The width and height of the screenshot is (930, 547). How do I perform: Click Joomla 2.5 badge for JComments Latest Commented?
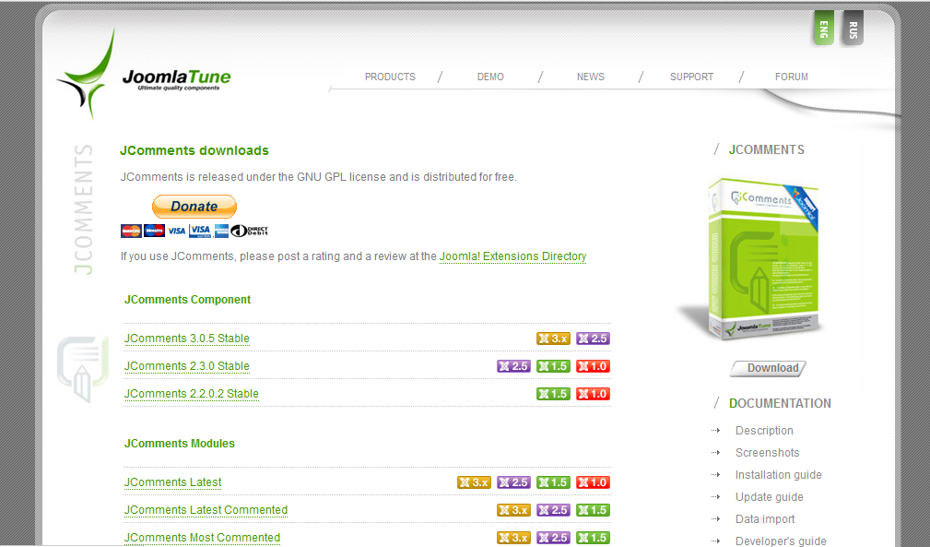coord(553,510)
